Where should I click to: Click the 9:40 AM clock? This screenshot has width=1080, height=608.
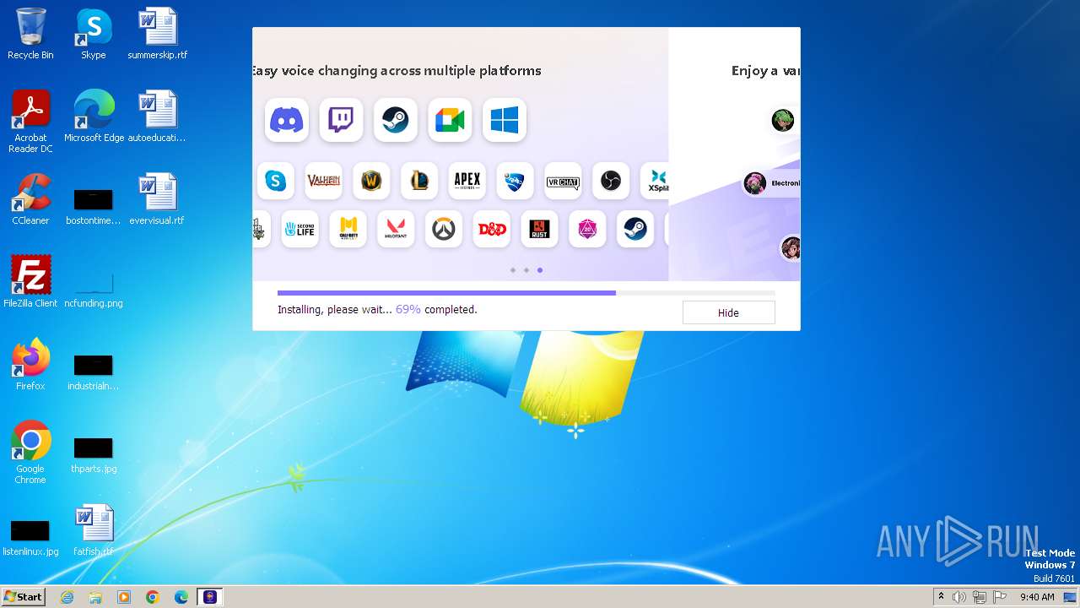tap(1037, 597)
